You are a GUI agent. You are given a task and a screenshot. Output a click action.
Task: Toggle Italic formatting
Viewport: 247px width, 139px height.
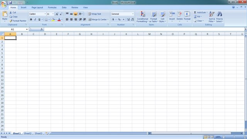point(35,19)
